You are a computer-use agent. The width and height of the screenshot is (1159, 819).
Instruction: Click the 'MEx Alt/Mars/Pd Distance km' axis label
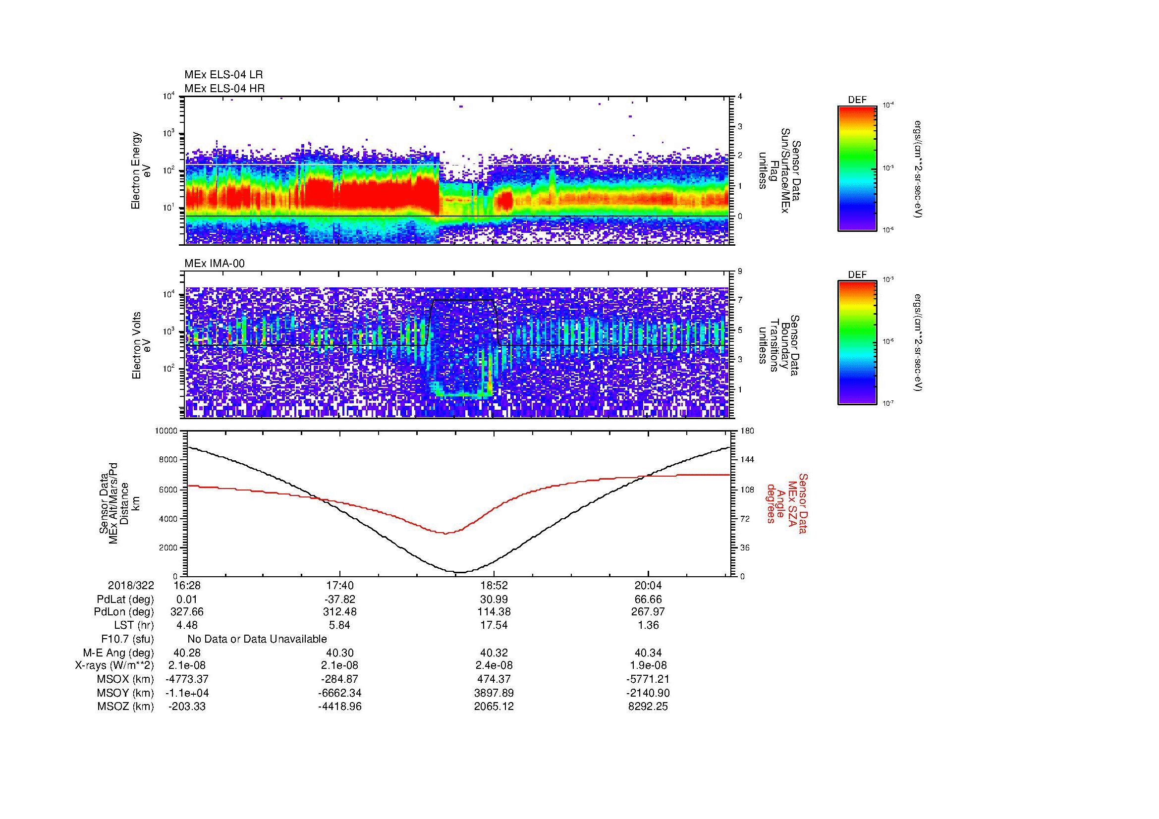coord(119,503)
